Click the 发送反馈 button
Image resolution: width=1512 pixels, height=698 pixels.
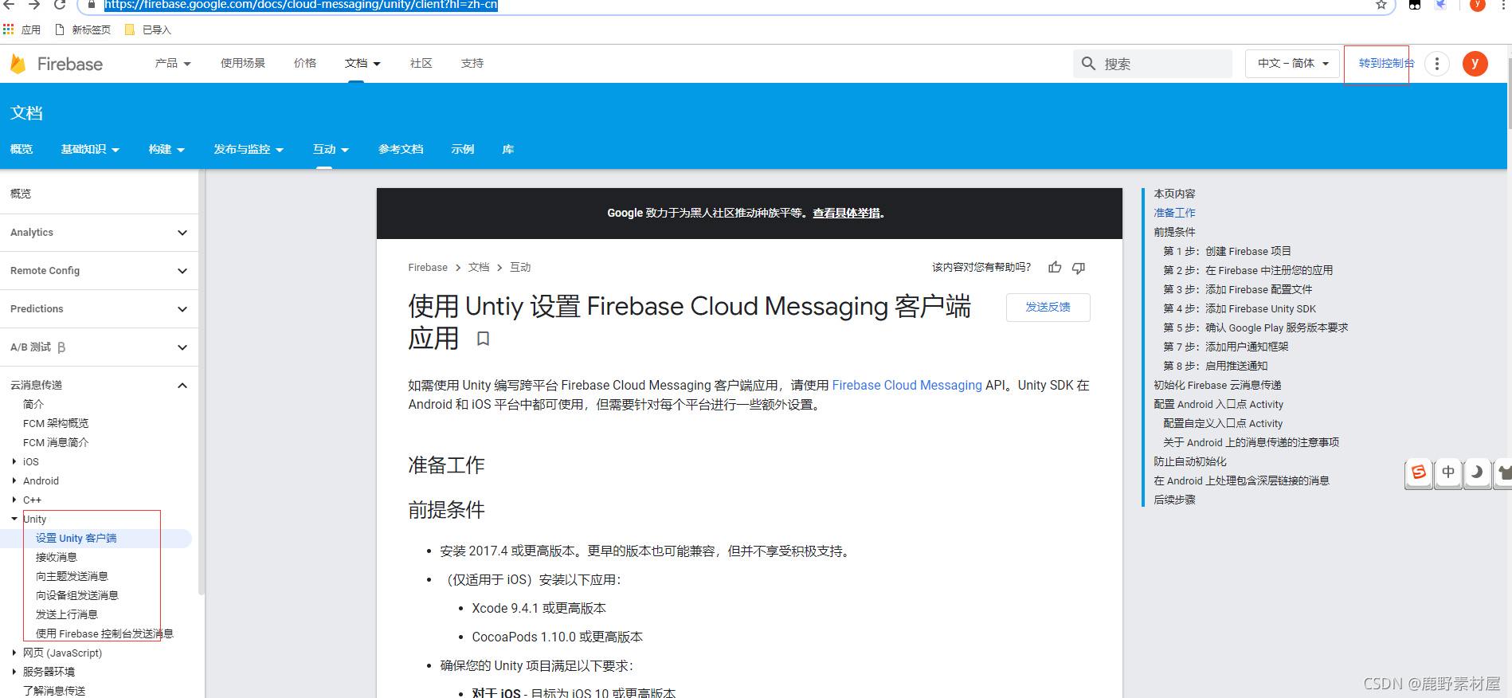(x=1048, y=308)
